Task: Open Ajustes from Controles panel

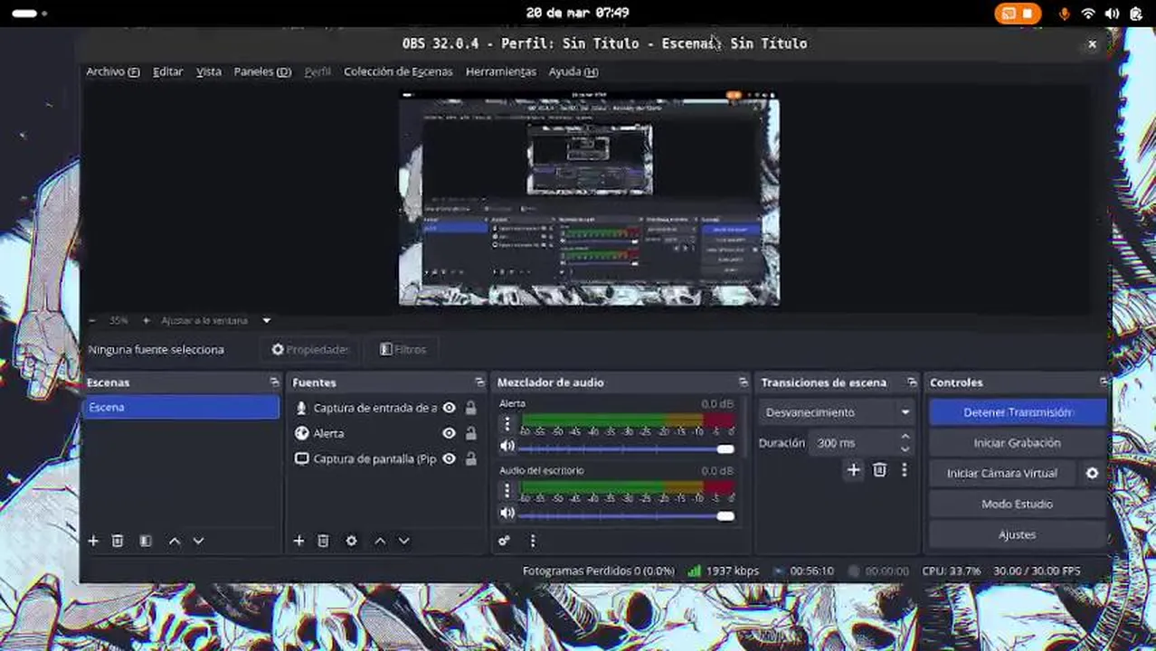Action: (x=1018, y=534)
